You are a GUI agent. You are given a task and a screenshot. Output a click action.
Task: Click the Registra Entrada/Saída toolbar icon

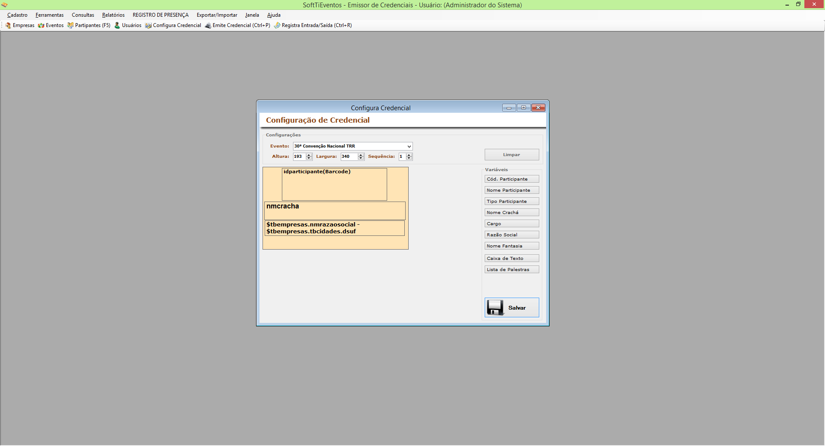coord(277,25)
